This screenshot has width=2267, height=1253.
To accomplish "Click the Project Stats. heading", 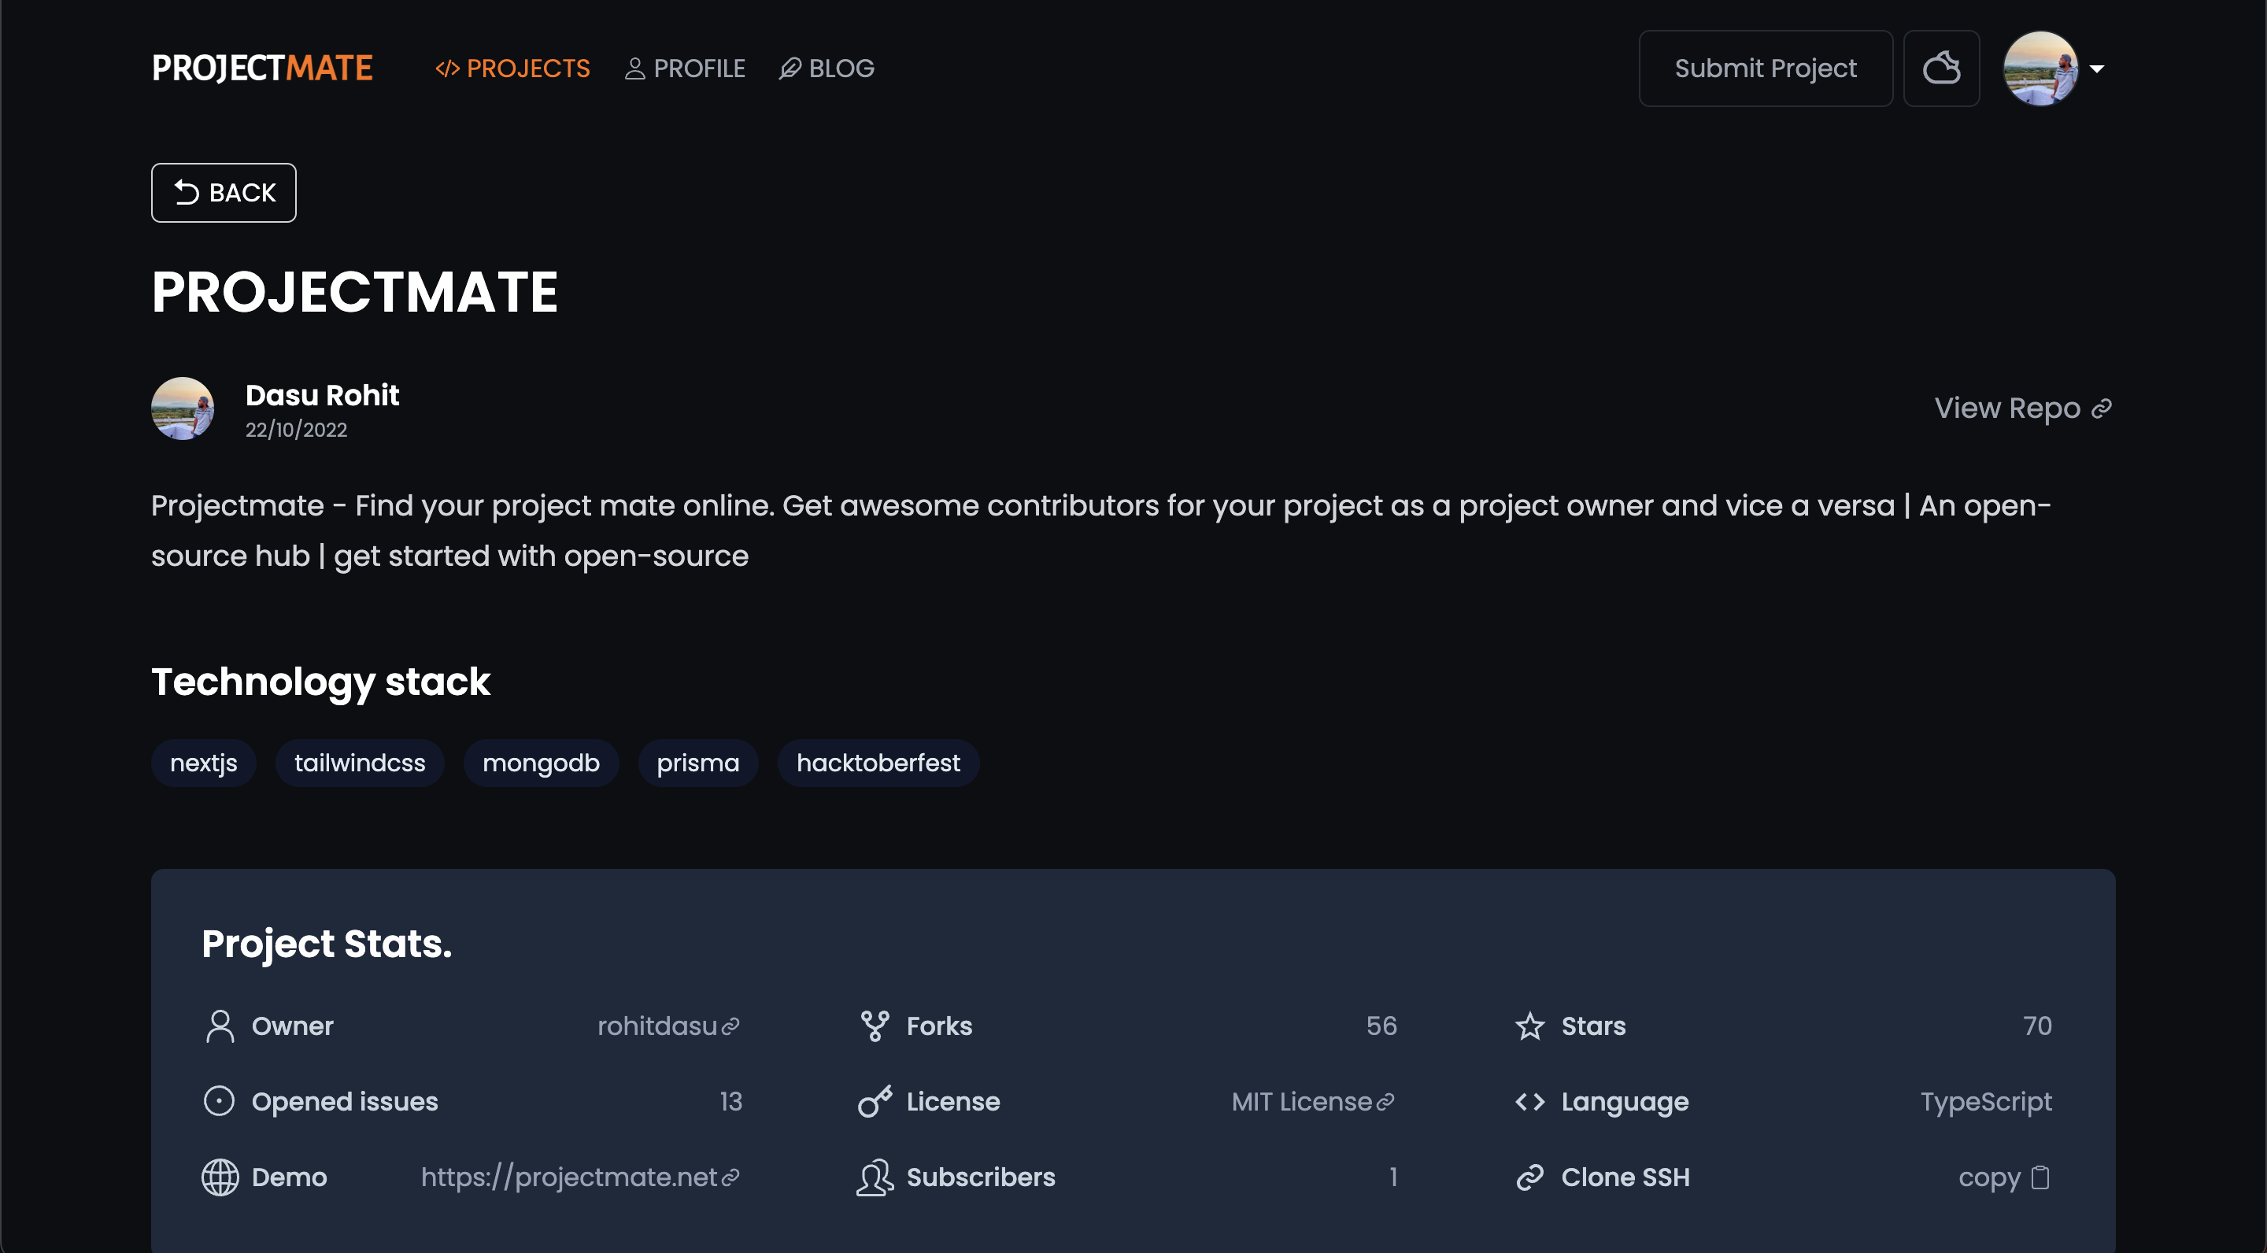I will [x=327, y=943].
